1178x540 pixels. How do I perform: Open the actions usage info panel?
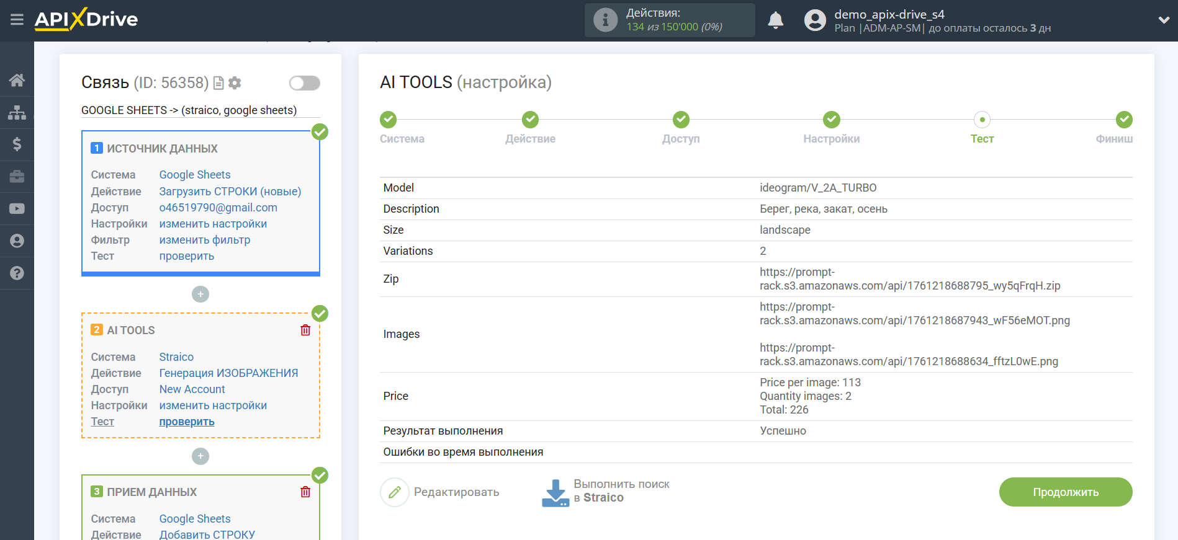coord(669,20)
